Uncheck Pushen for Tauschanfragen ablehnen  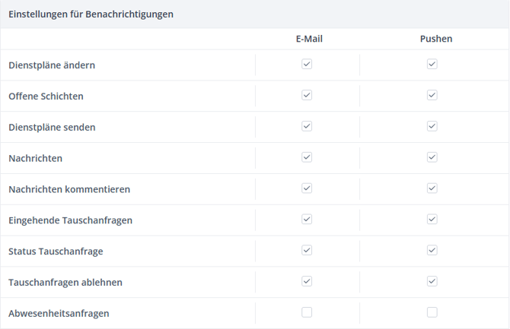coord(432,281)
